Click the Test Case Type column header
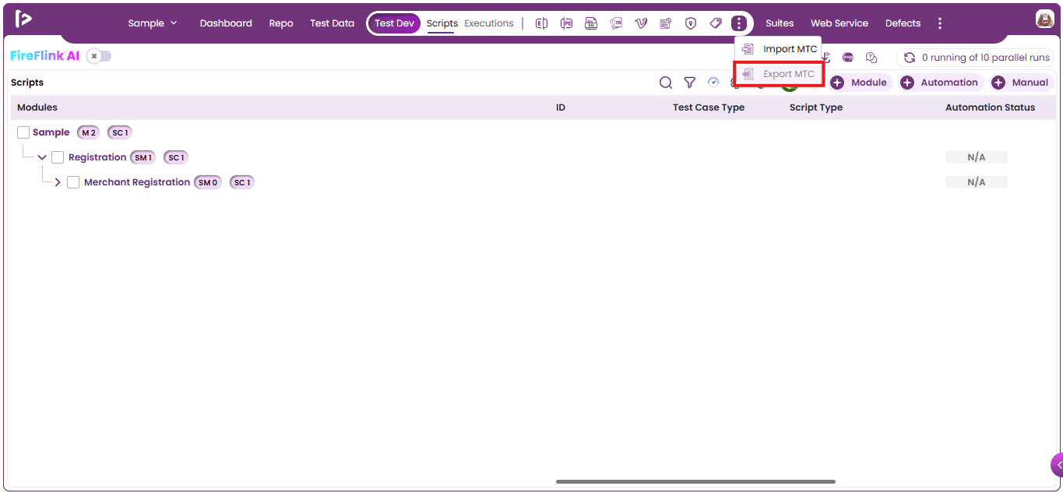1063x493 pixels. (x=709, y=107)
